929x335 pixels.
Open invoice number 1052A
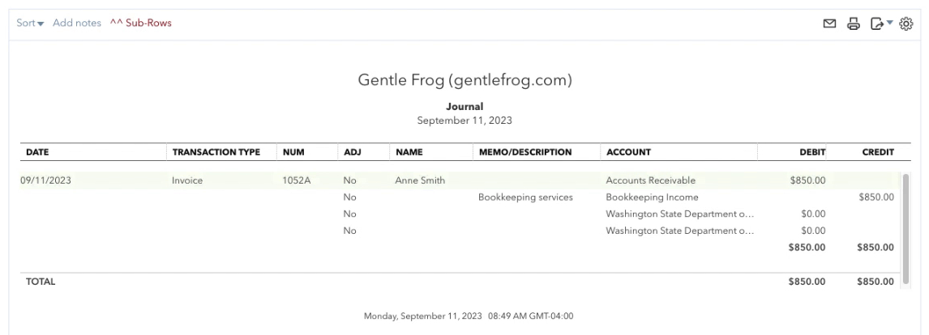pos(296,180)
